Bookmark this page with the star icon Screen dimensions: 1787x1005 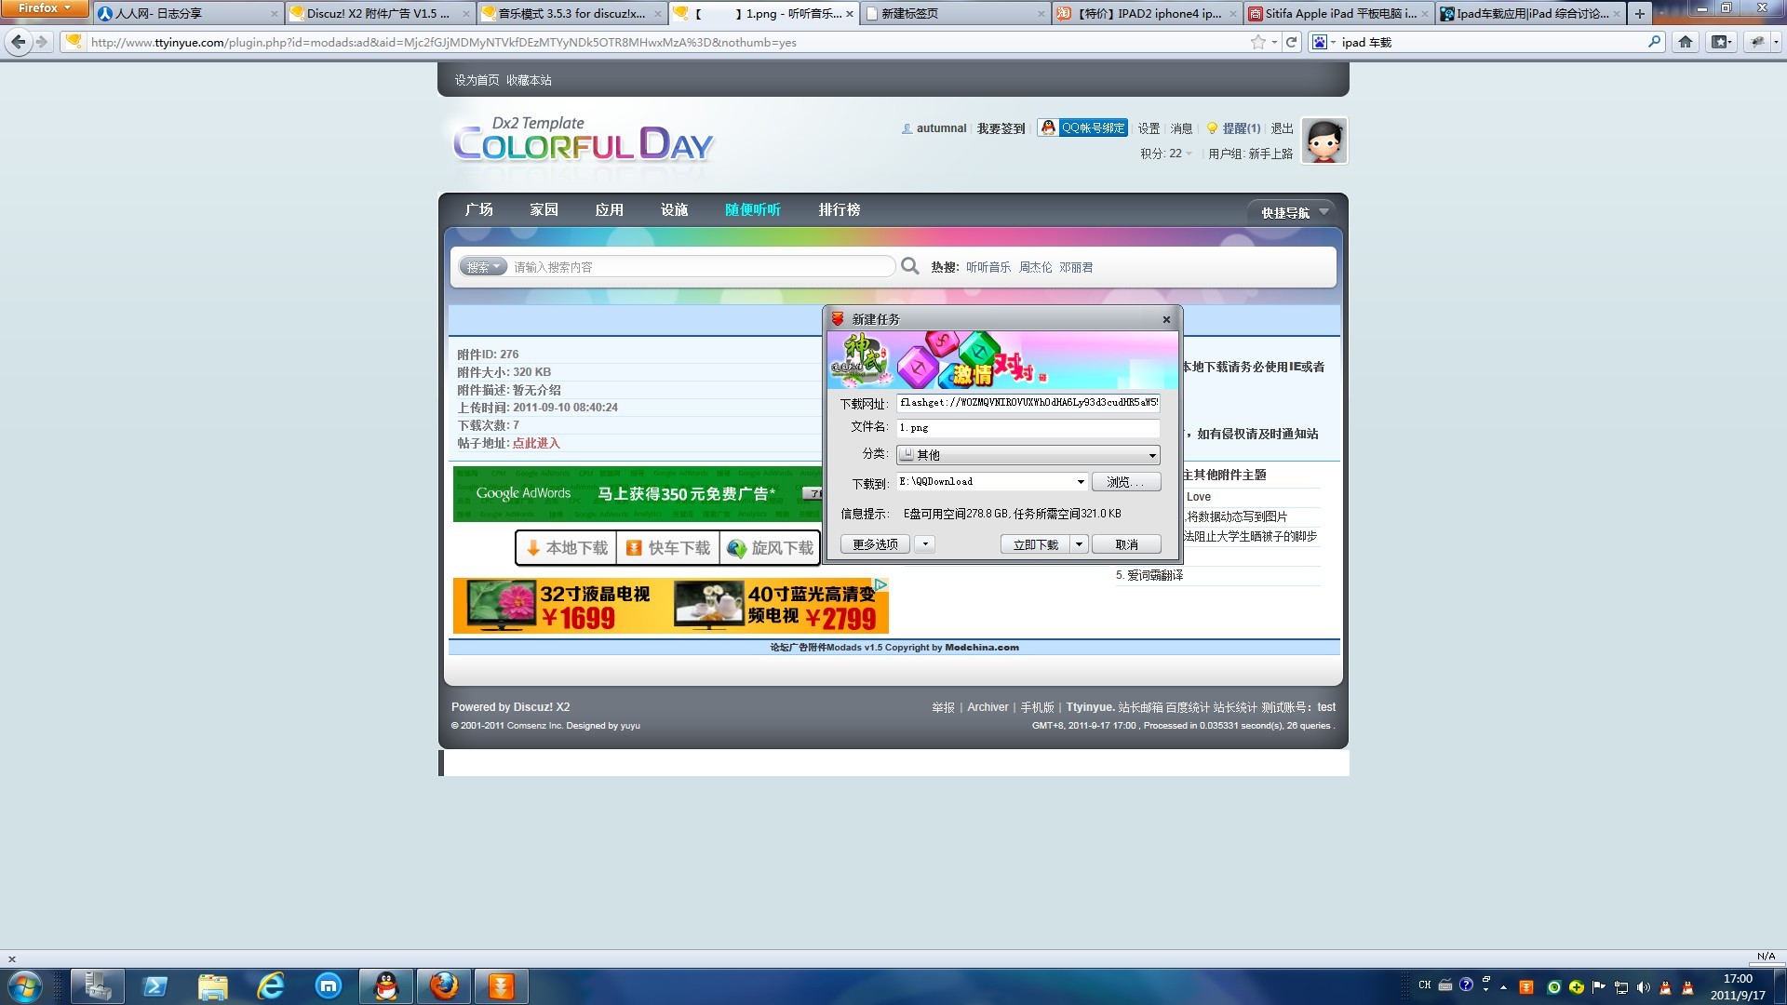pos(1258,42)
